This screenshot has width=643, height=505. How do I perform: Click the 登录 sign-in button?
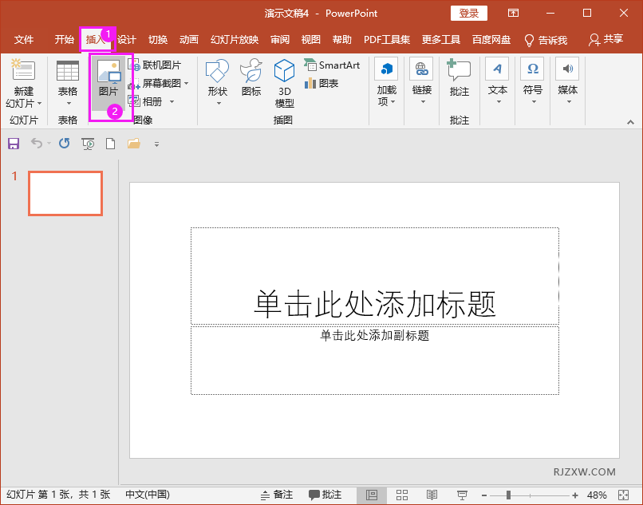tap(468, 13)
